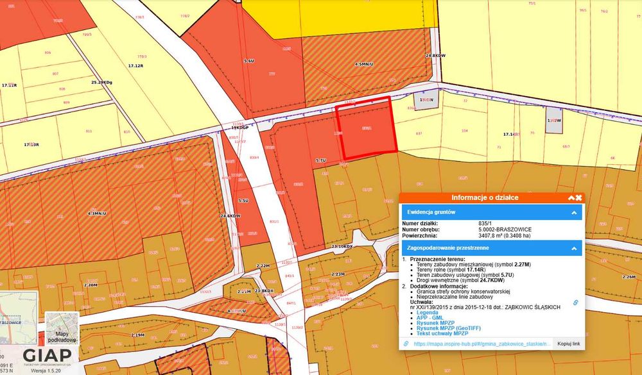Click the 25.29KDg label
Viewport: 642px width, 375px height.
pos(101,82)
